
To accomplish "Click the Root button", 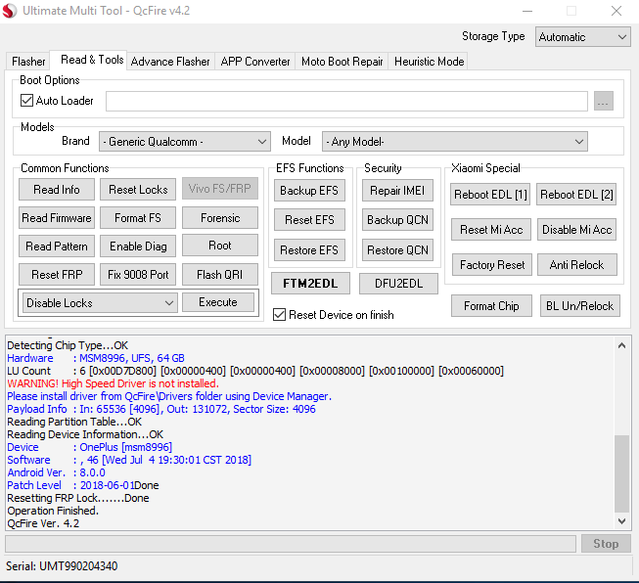I will coord(220,246).
